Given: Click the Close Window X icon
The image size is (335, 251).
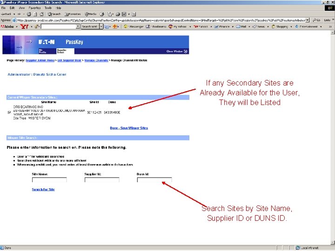Looking at the screenshot, I should [x=186, y=51].
